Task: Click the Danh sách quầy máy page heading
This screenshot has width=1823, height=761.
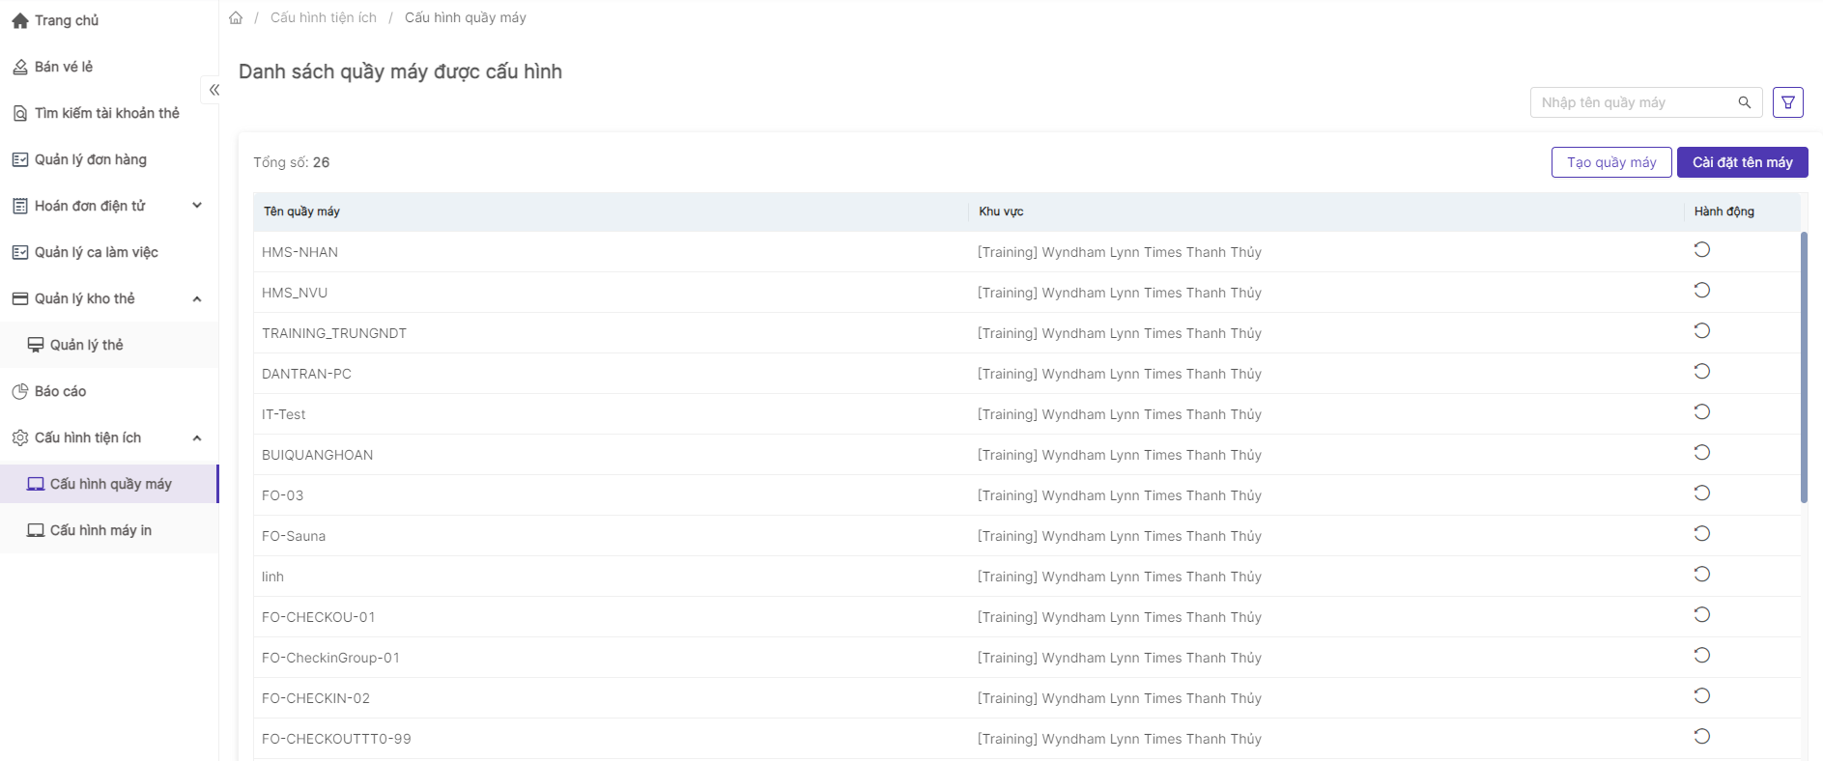Action: click(x=400, y=71)
